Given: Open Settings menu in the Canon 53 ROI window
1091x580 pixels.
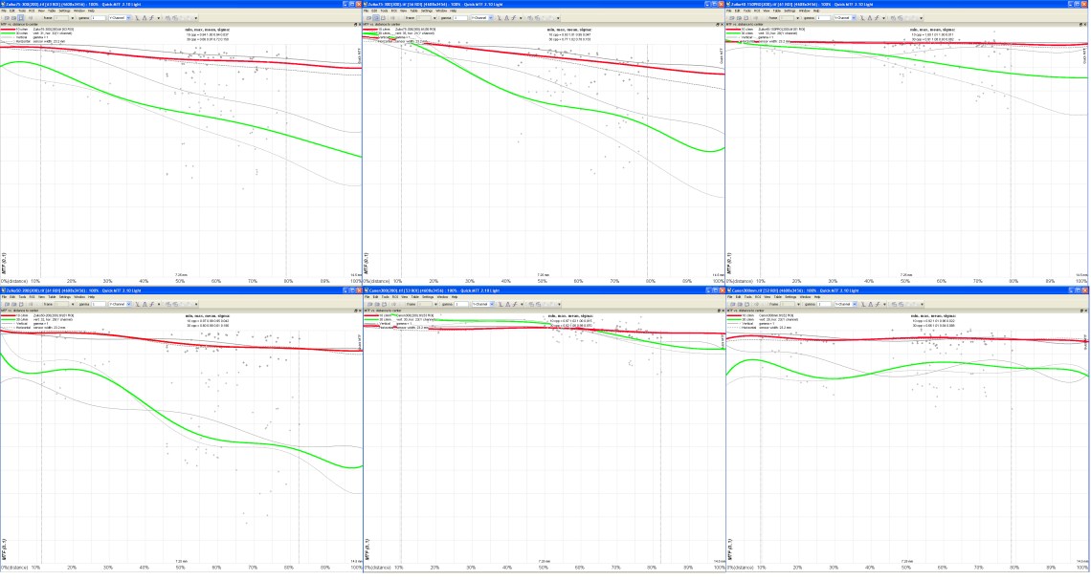Looking at the screenshot, I should tap(427, 297).
